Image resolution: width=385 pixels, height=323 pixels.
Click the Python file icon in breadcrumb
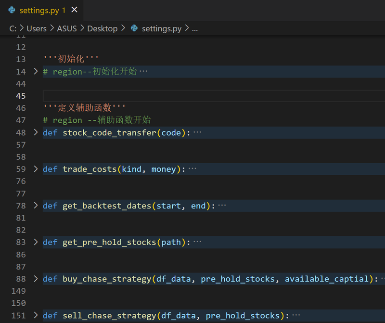pyautogui.click(x=134, y=28)
